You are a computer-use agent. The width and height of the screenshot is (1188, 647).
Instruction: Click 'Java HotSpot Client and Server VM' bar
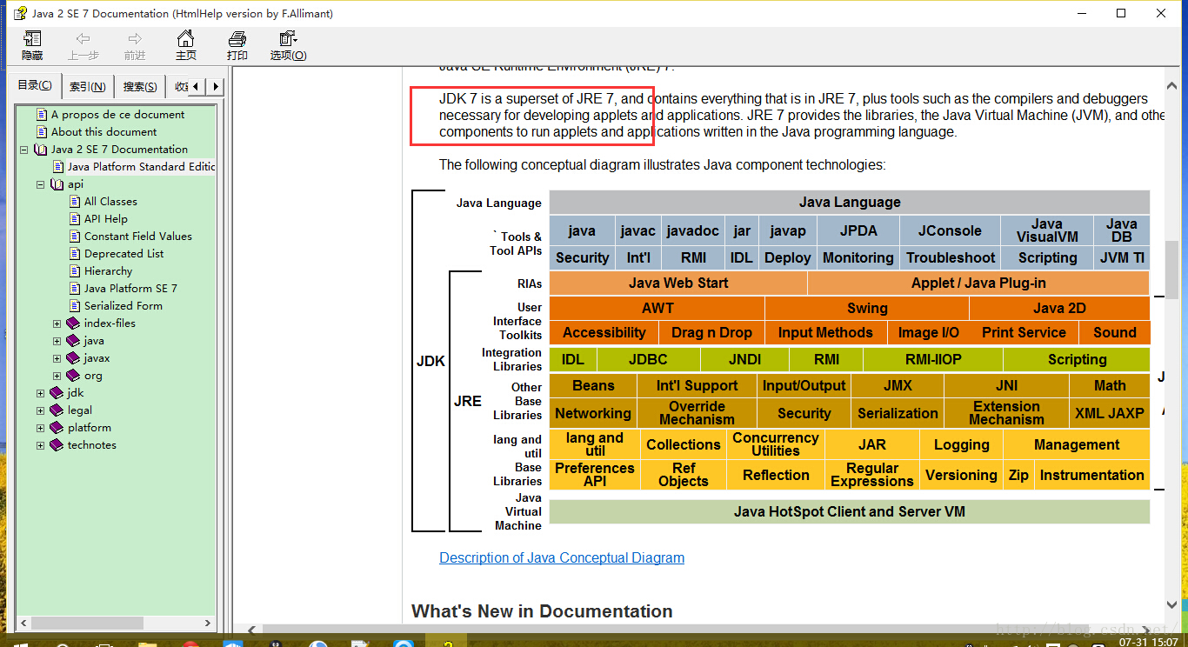point(850,511)
